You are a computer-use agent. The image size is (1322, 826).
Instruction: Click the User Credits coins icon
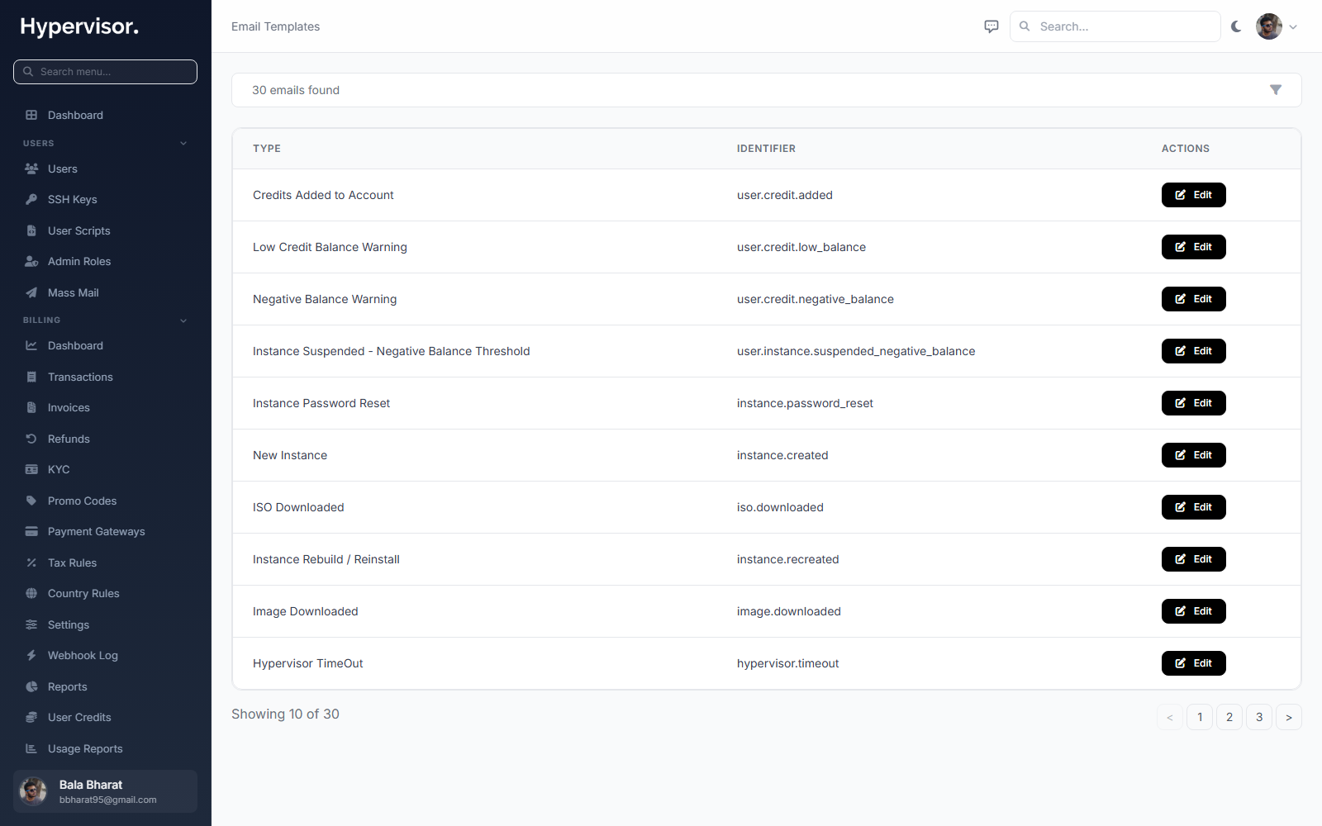pyautogui.click(x=31, y=717)
